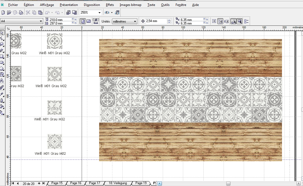Toggle Draw Complex Objects when moving
Viewport: 303px width, 186px height.
(x=233, y=21)
